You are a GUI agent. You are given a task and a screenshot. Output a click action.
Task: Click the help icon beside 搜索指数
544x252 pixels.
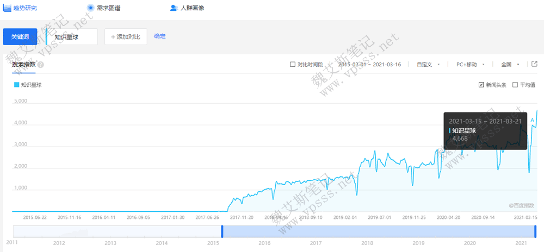[41, 65]
